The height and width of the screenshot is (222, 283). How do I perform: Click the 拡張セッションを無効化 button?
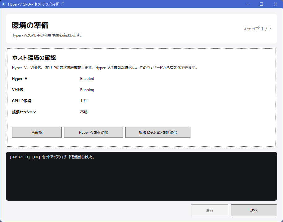[x=158, y=132]
